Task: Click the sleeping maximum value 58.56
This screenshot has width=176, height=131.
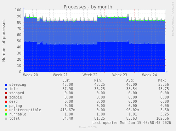Action: [164, 85]
